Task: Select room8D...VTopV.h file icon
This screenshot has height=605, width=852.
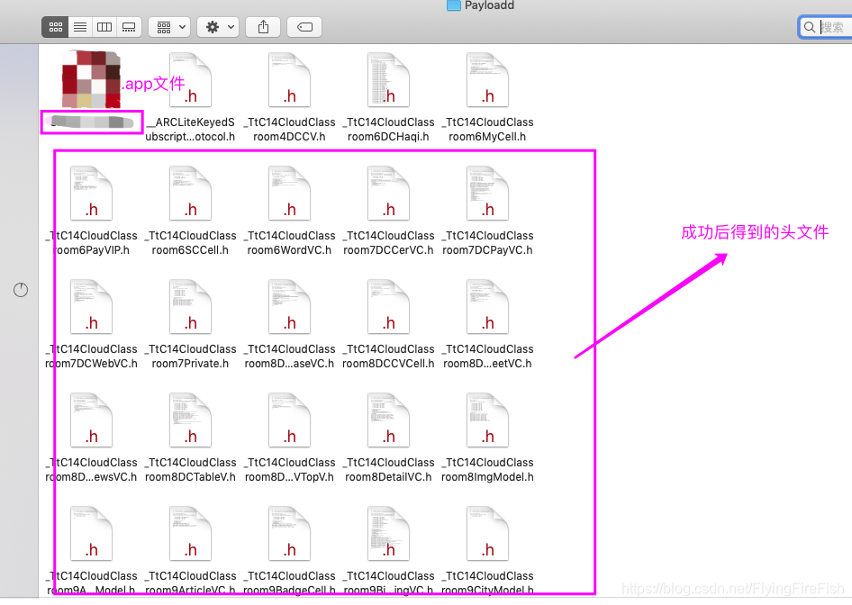Action: pyautogui.click(x=290, y=420)
